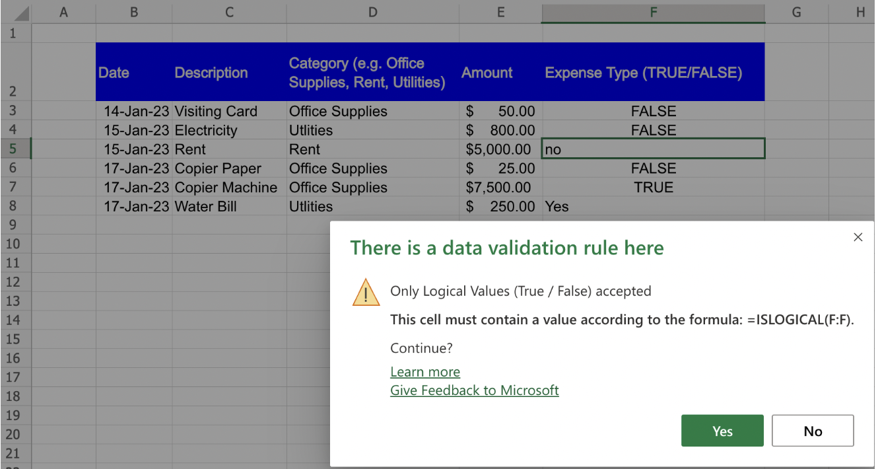Click Give Feedback to Microsoft link
Image resolution: width=878 pixels, height=469 pixels.
(474, 390)
